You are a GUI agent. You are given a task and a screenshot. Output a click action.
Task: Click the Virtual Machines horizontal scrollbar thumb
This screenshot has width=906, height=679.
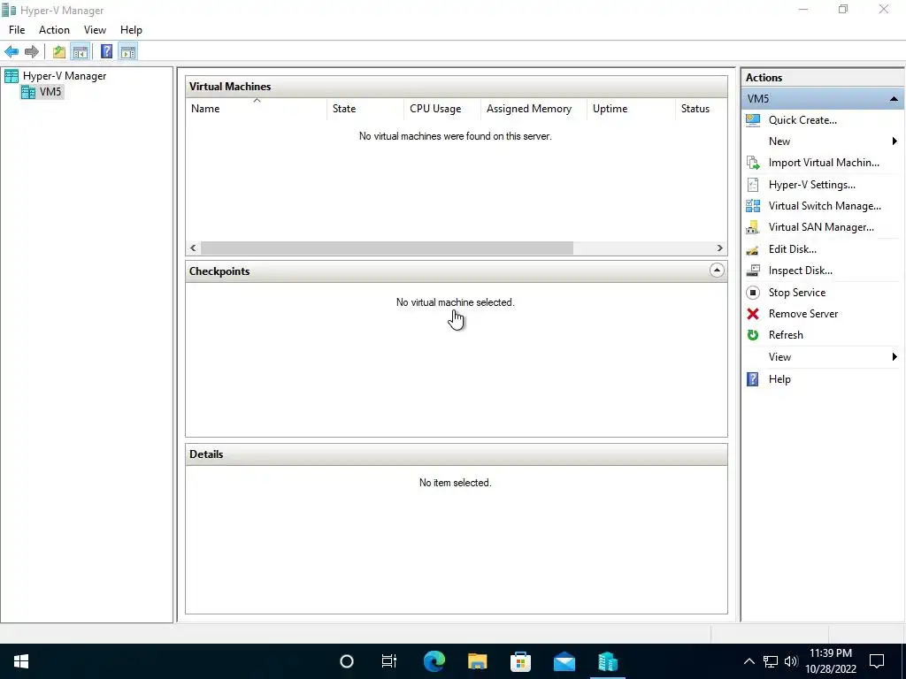pyautogui.click(x=387, y=248)
